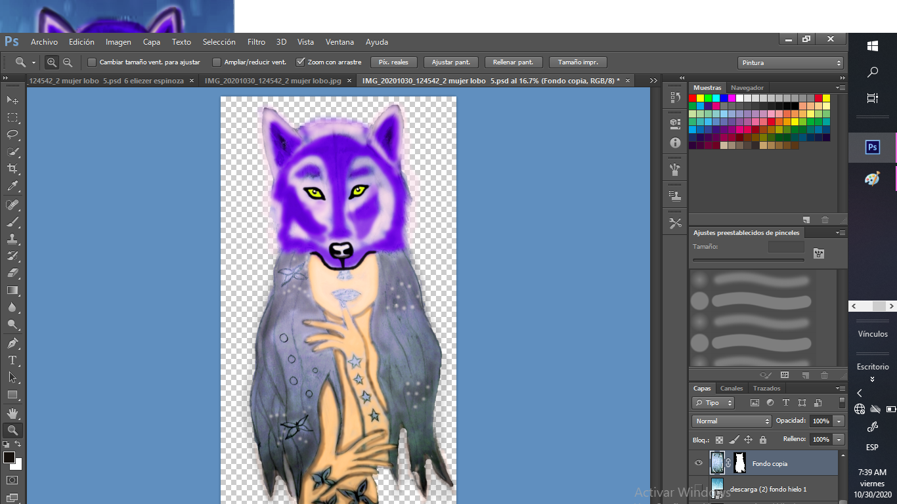Select the Spot Healing Brush tool
Image resolution: width=897 pixels, height=504 pixels.
coord(12,205)
